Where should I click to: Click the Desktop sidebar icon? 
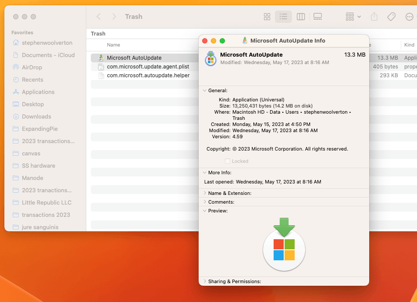tap(16, 104)
